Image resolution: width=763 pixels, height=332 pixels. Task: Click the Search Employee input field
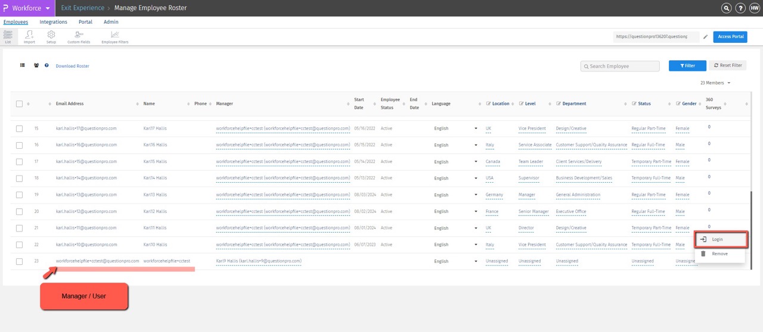click(620, 66)
